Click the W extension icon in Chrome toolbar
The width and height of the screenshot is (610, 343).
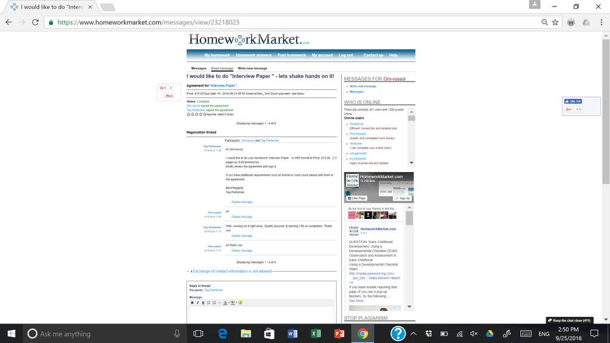[571, 23]
